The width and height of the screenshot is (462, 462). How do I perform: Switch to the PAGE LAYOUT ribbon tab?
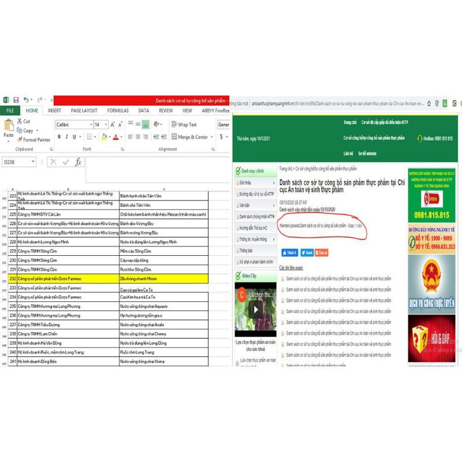(x=84, y=110)
